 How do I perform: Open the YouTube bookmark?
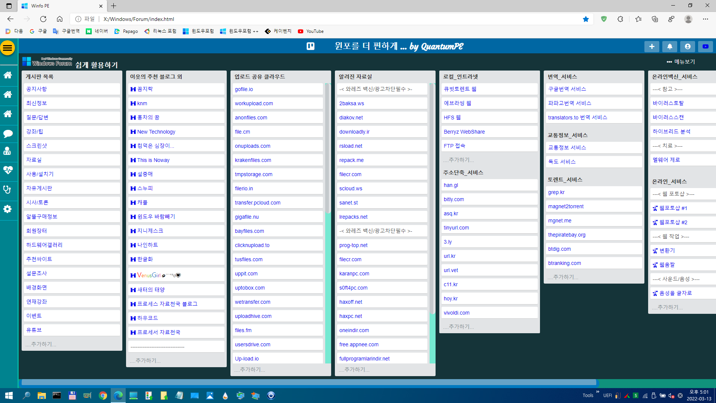point(311,31)
